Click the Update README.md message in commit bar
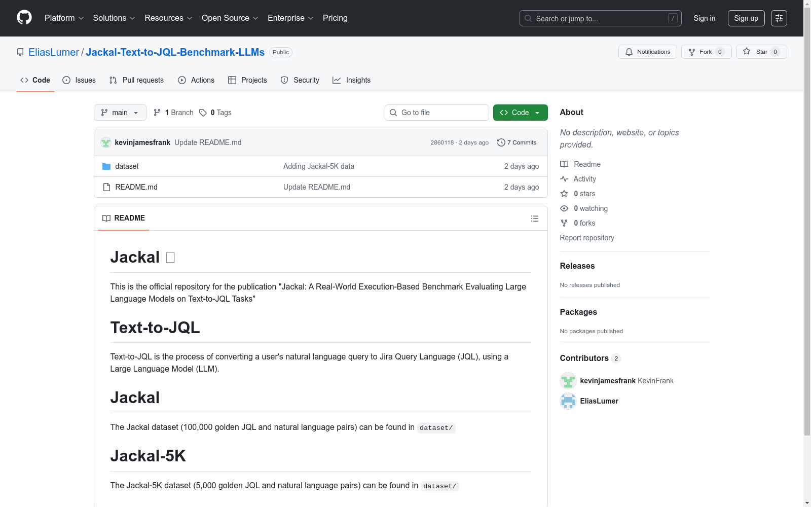The image size is (811, 507). click(208, 142)
